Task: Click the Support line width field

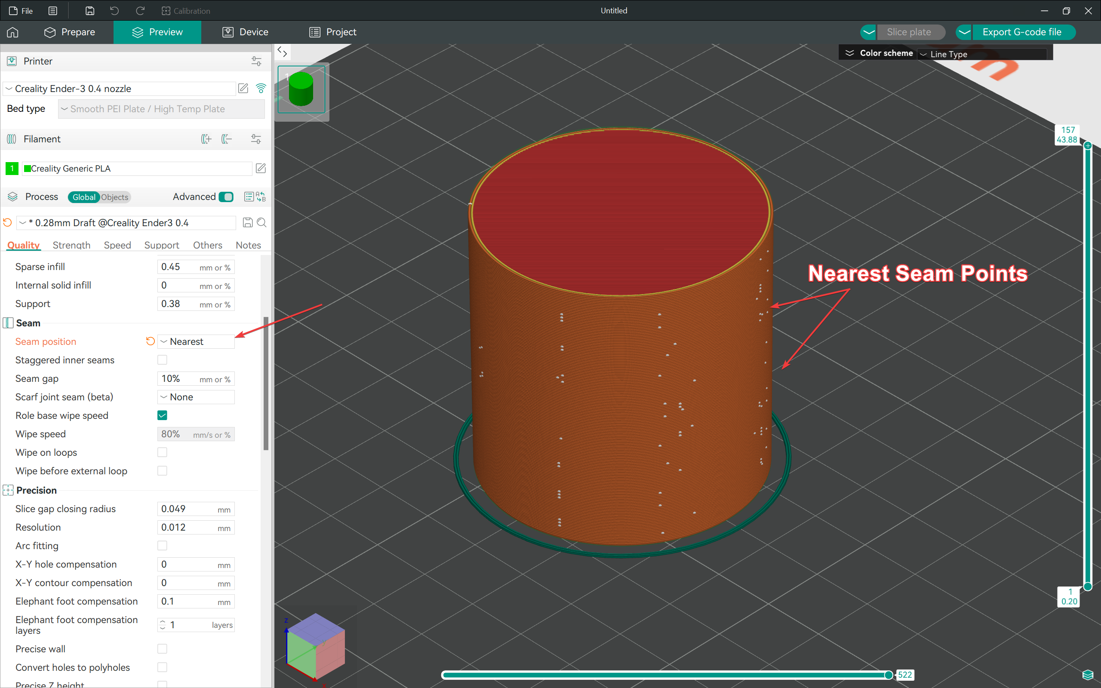Action: (x=196, y=304)
